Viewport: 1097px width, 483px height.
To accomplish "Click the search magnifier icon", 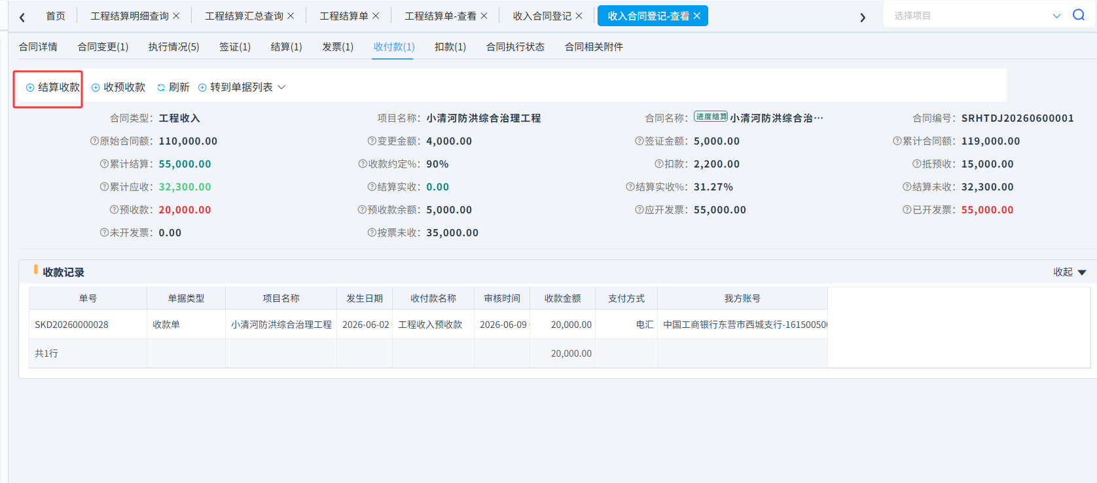I will pos(1079,15).
